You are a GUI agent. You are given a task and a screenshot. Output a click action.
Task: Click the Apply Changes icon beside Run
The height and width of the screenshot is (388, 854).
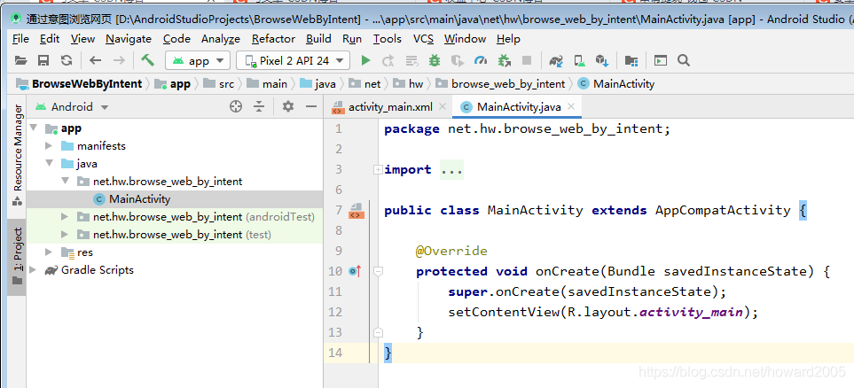[388, 60]
